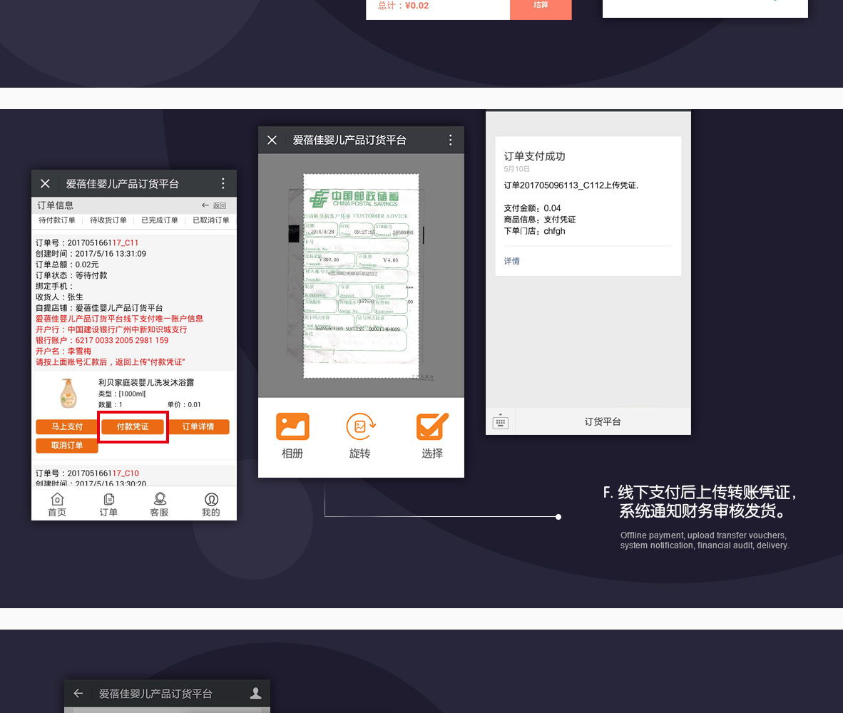Open 我的 profile icon

[x=211, y=505]
